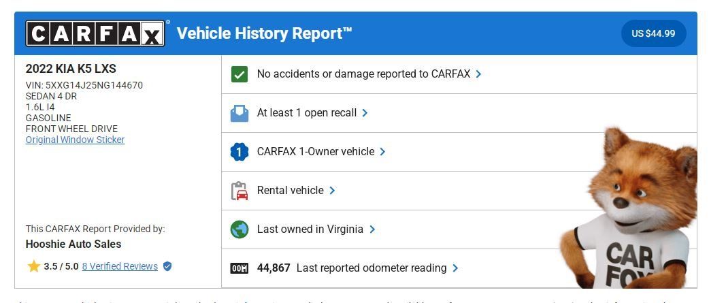Click the CARFAX logo
Viewport: 709px width, 303px height.
click(95, 33)
